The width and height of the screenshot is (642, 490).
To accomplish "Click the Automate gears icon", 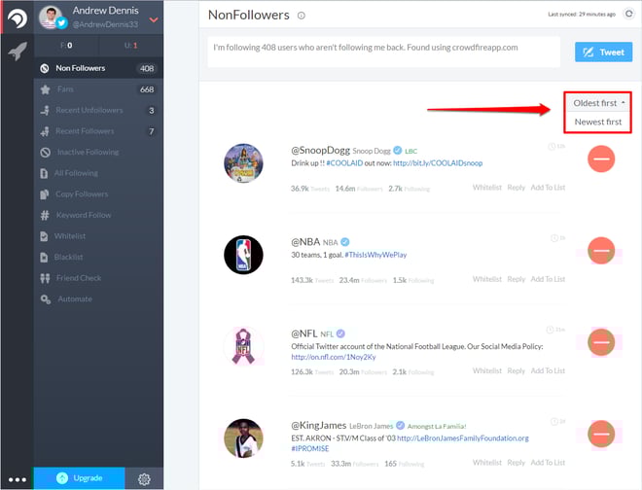I will (46, 299).
